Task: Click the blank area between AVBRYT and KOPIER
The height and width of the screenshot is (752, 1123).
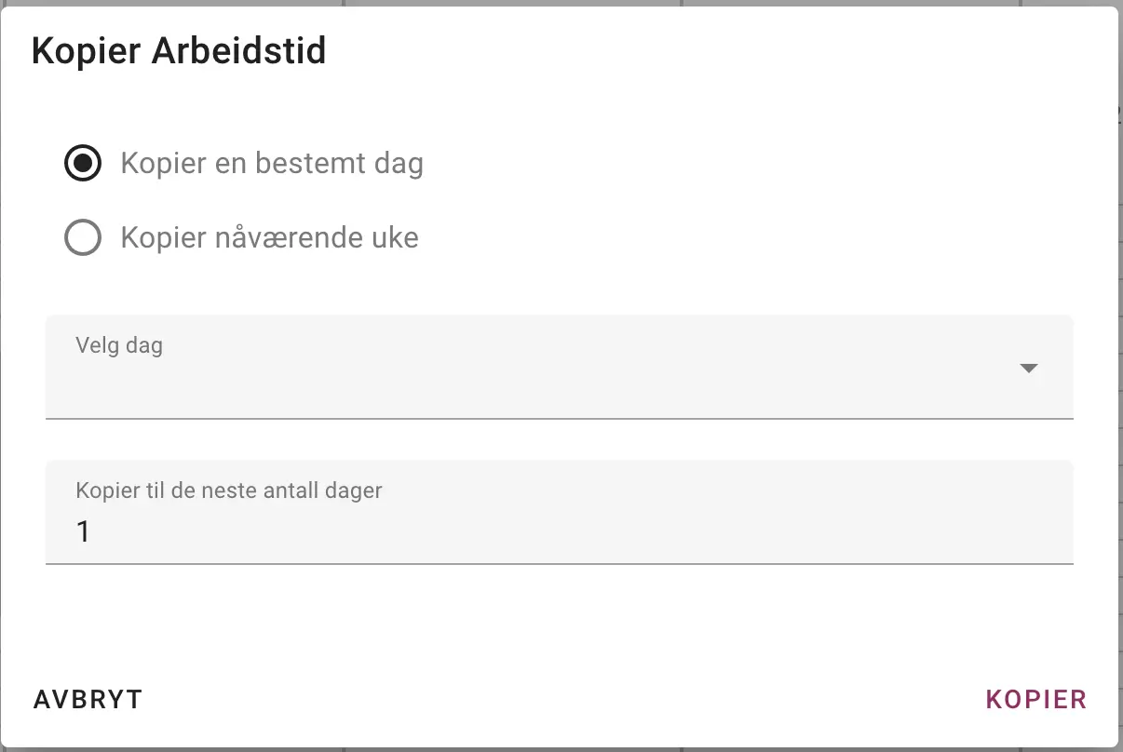Action: click(559, 700)
